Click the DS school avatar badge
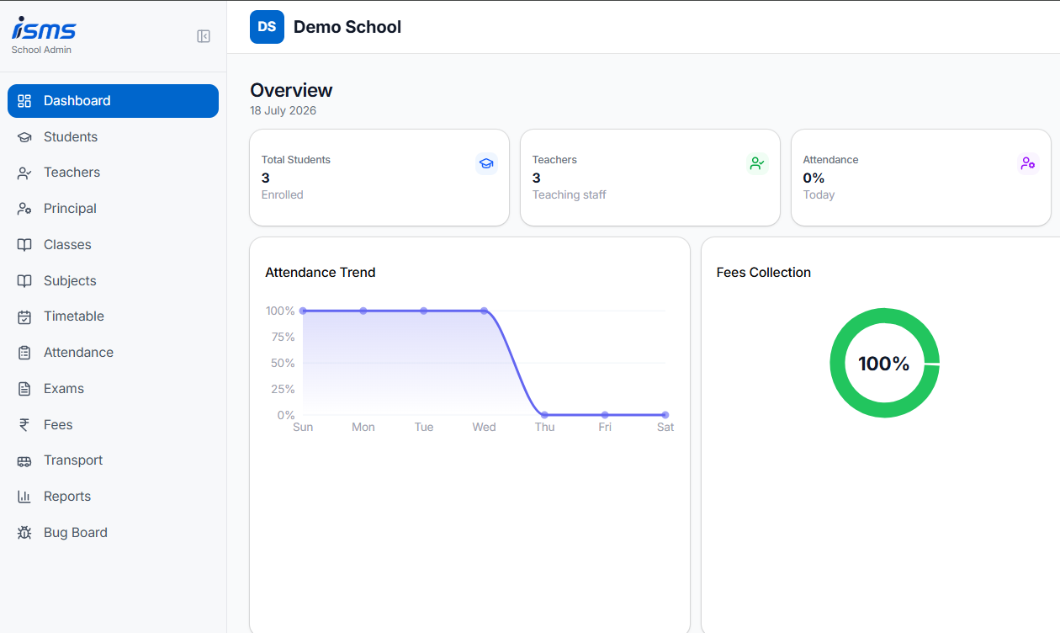 click(267, 27)
